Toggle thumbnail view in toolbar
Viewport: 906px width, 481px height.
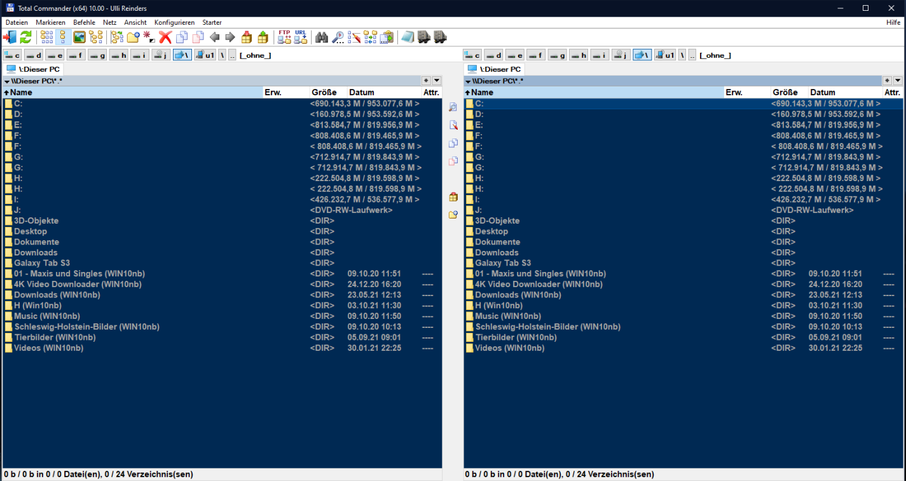[79, 37]
